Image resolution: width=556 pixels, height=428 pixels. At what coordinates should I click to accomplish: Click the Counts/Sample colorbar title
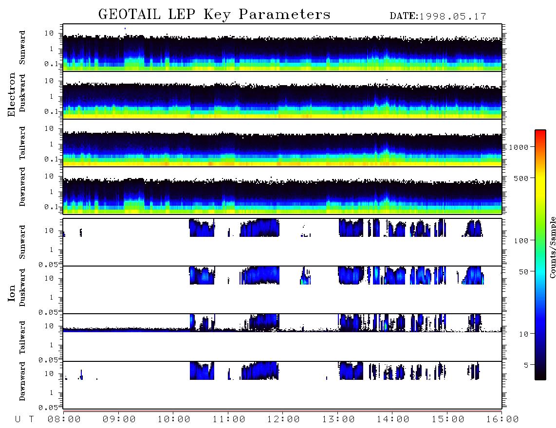point(553,247)
